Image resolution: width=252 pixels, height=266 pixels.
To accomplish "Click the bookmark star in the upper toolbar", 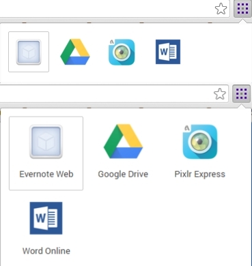I will (221, 9).
